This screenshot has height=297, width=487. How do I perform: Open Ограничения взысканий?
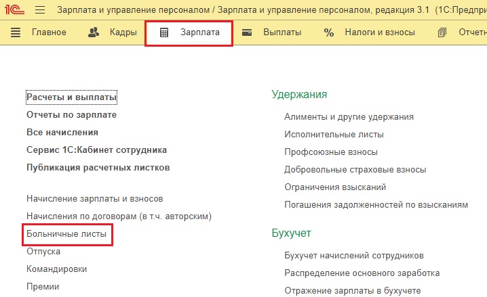335,187
